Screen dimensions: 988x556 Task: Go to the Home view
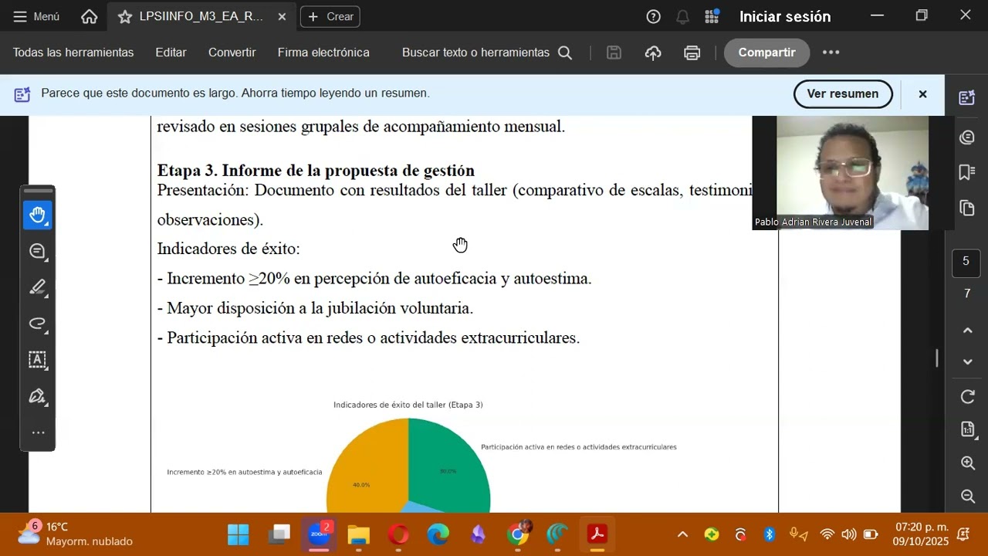(x=90, y=16)
